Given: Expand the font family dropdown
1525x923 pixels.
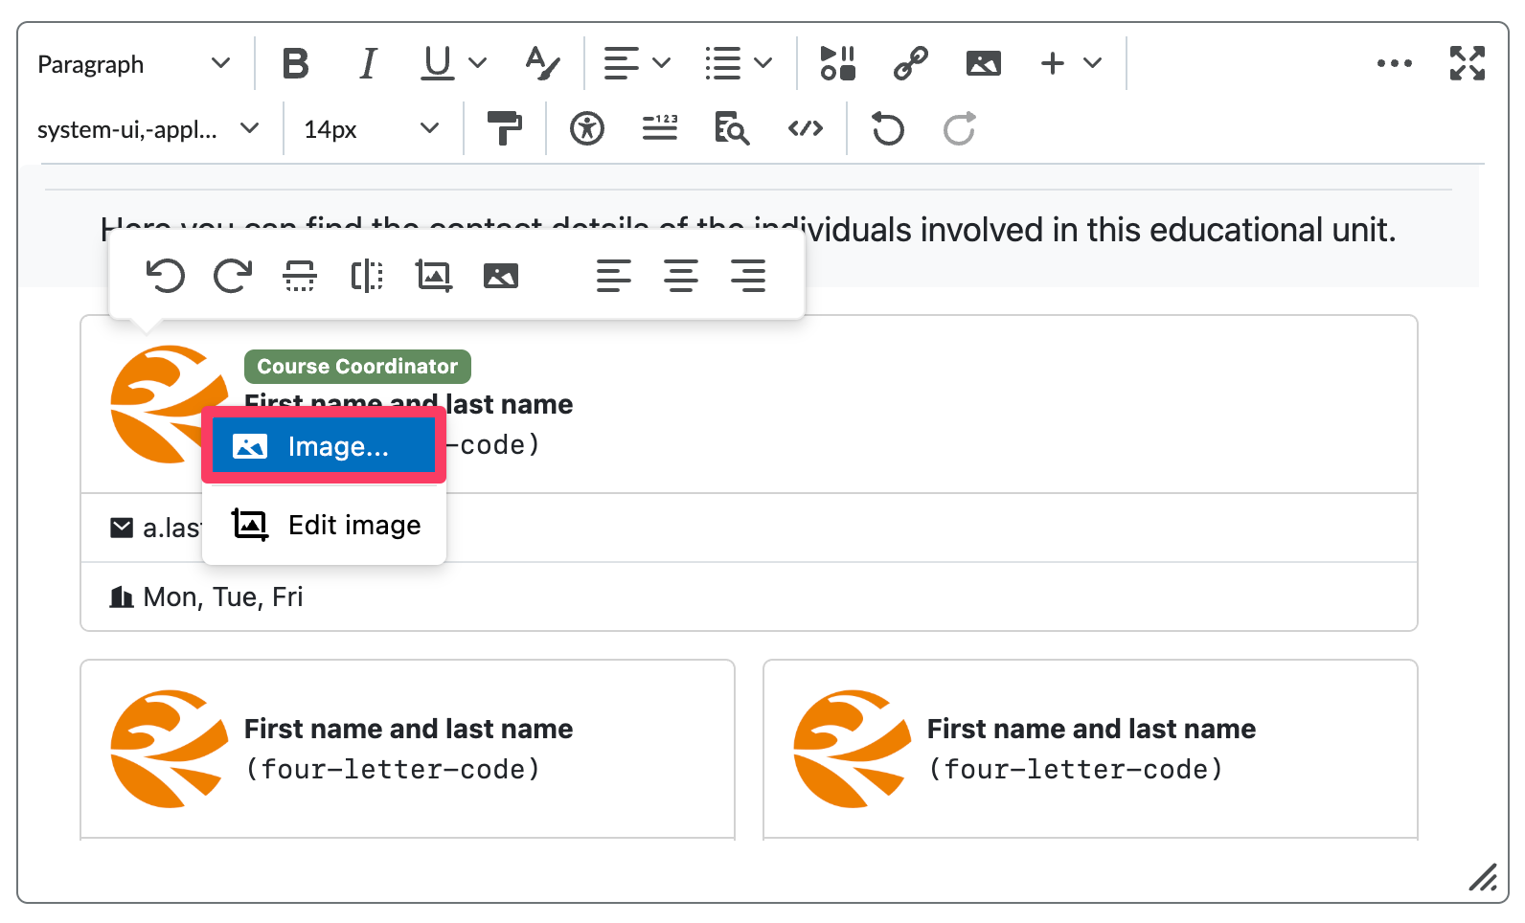Looking at the screenshot, I should coord(148,129).
